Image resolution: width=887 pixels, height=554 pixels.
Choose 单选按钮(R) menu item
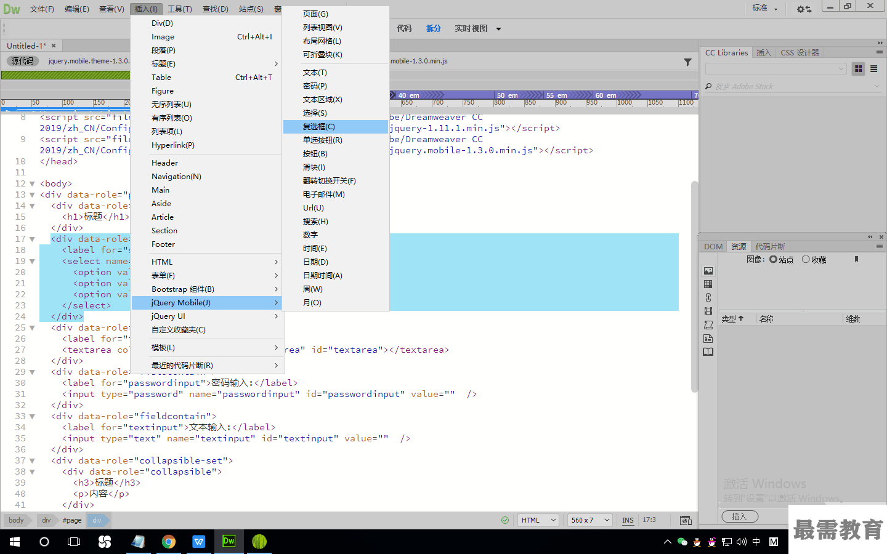coord(336,140)
